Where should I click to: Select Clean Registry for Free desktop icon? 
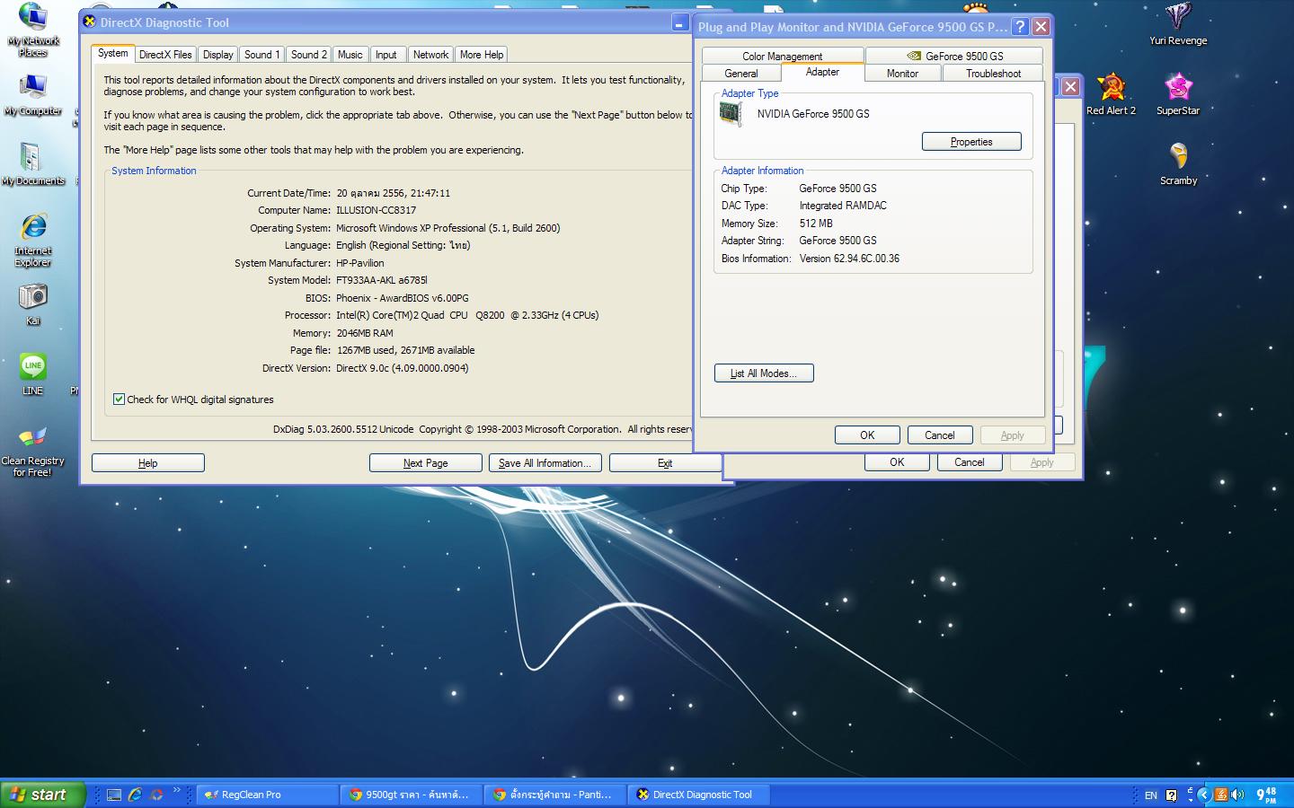coord(33,451)
